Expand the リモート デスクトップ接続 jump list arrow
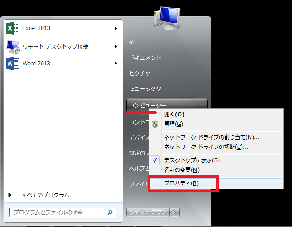 coord(115,46)
